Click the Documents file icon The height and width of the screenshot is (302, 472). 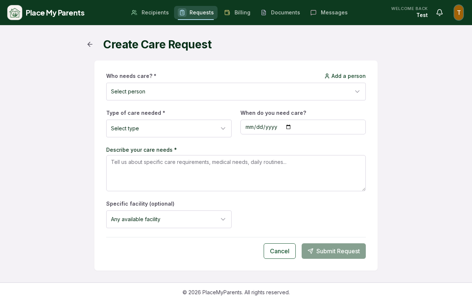click(264, 13)
